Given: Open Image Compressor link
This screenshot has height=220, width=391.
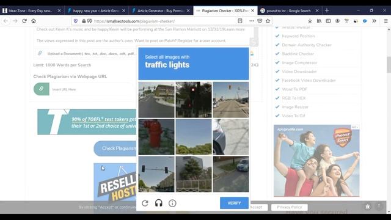Looking at the screenshot, I should [x=299, y=62].
